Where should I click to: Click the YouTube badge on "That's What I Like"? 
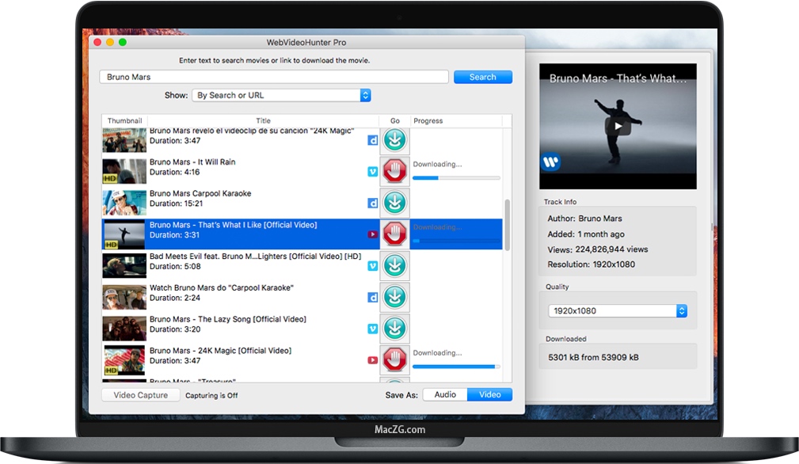coord(372,234)
